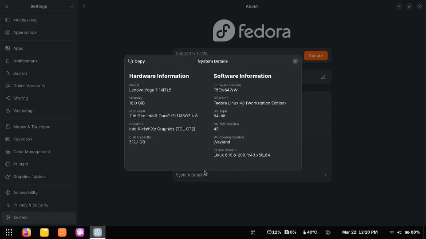Click the System gear icon in sidebar
Screen dimensions: 426x239
(x=8, y=218)
